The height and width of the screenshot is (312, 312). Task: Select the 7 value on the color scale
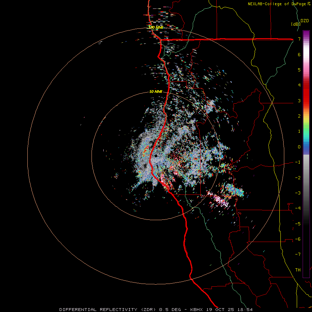pos(299,39)
